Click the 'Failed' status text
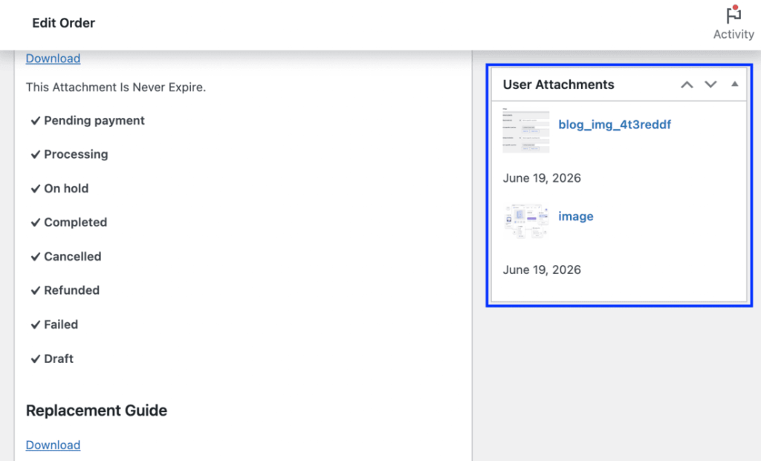The height and width of the screenshot is (461, 761). pyautogui.click(x=61, y=324)
